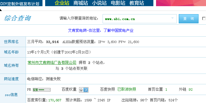Open 常州市艾肯网络广告有限公司 owner link
206x103 pixels.
(52, 63)
